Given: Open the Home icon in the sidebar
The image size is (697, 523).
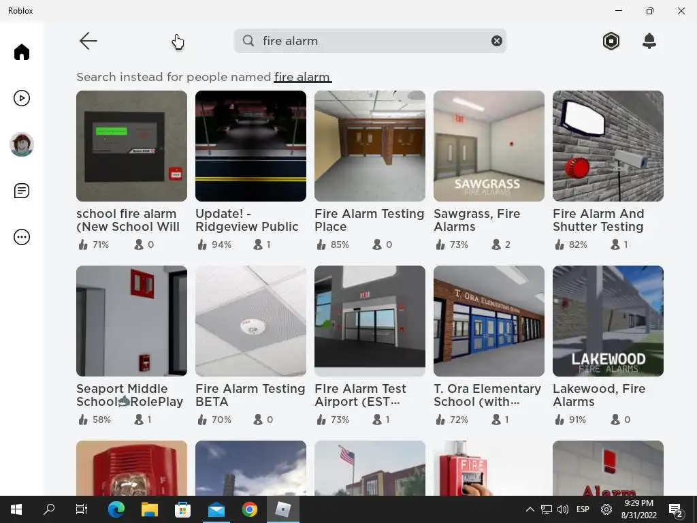Looking at the screenshot, I should point(22,52).
